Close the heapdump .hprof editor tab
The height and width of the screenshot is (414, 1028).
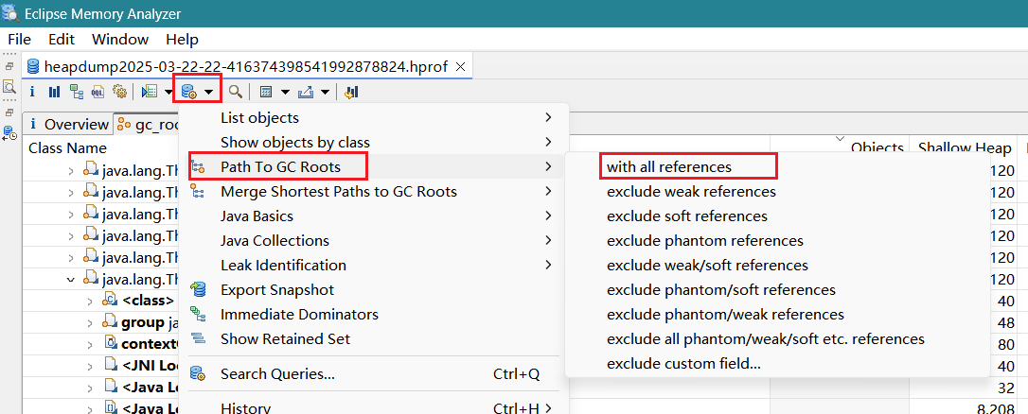click(460, 66)
